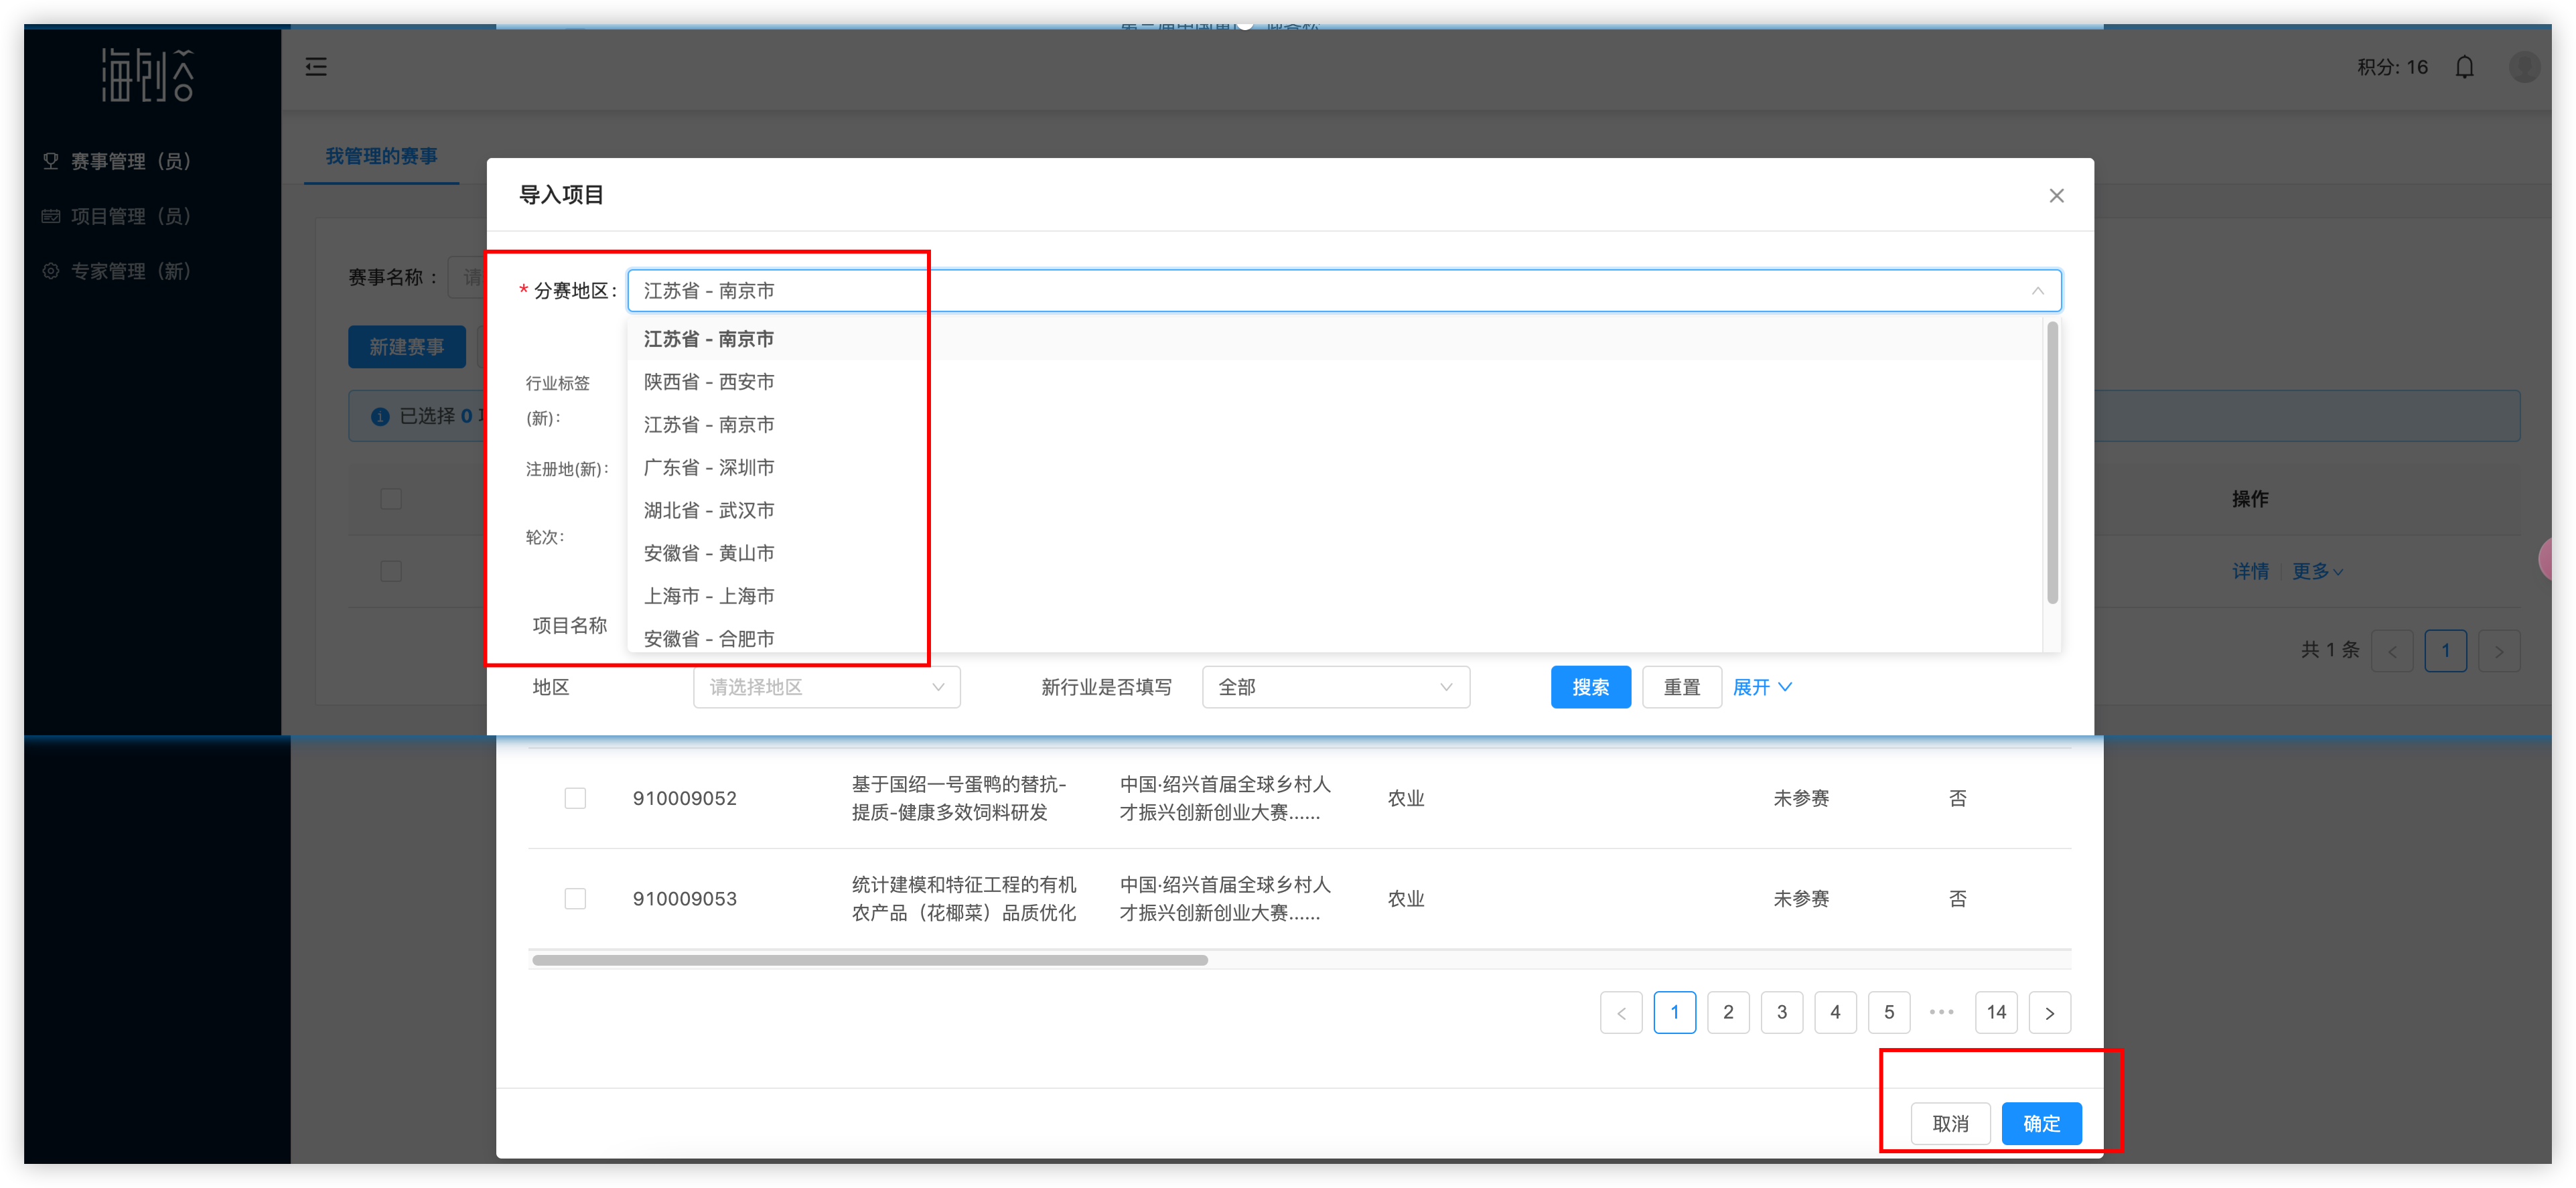Open the 请选择地区 dropdown
Image resolution: width=2576 pixels, height=1188 pixels.
pyautogui.click(x=826, y=687)
